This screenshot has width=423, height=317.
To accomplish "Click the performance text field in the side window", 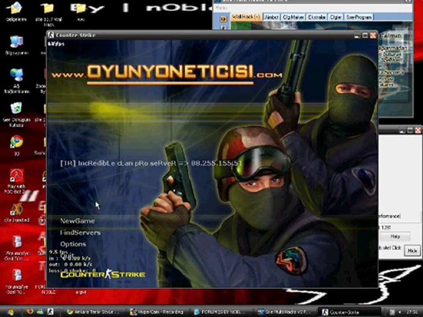I will tap(390, 216).
